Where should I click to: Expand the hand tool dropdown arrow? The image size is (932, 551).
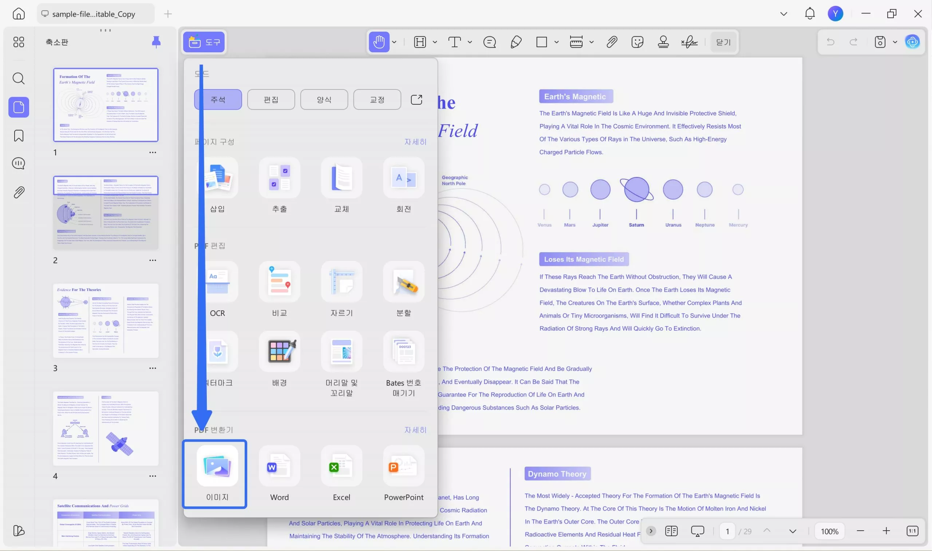(394, 42)
